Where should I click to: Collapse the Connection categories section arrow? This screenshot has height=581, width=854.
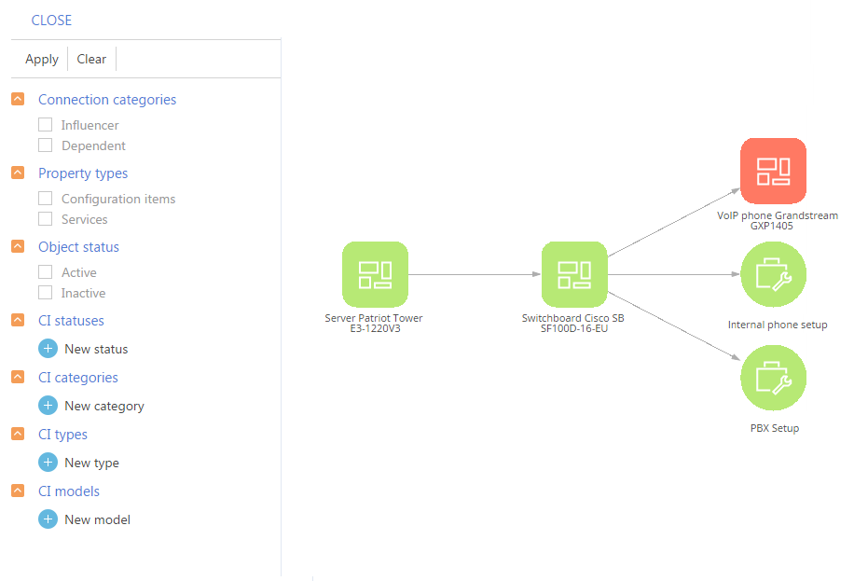click(18, 99)
